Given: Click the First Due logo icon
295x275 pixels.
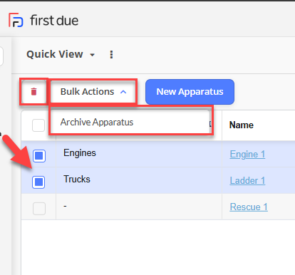Looking at the screenshot, I should tap(16, 20).
